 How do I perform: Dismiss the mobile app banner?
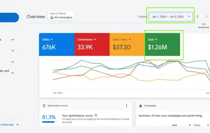(17, 124)
